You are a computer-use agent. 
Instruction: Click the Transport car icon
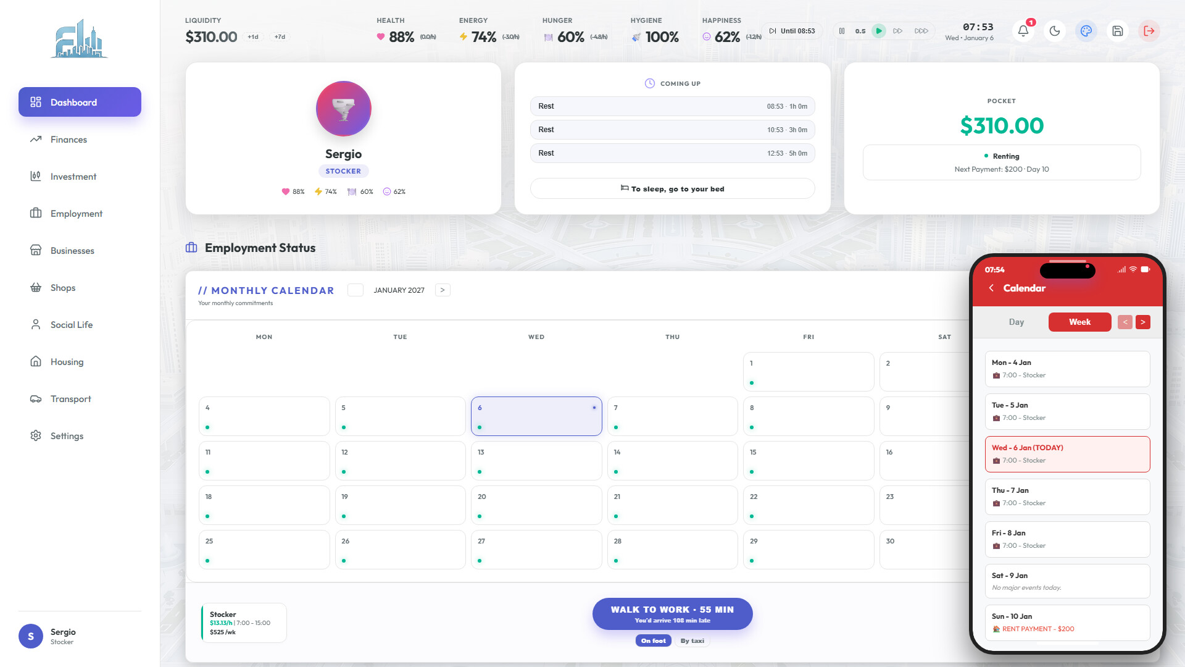pos(36,399)
